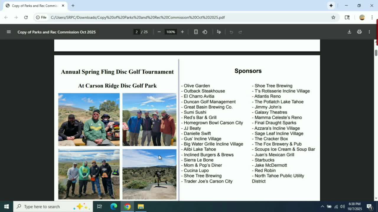Click the Danielle Swift sponsor entry
Image resolution: width=378 pixels, height=212 pixels.
point(196,133)
